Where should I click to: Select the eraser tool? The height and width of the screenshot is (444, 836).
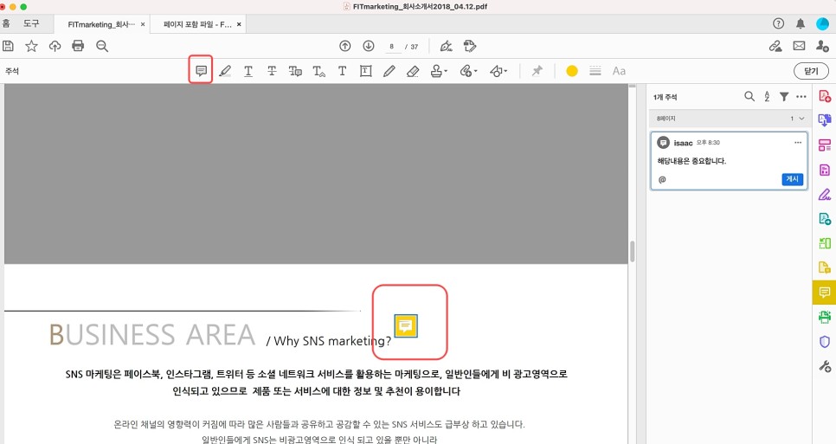pyautogui.click(x=413, y=71)
